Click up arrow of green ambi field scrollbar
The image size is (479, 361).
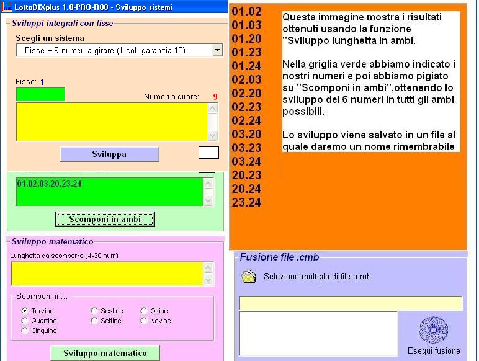[208, 183]
